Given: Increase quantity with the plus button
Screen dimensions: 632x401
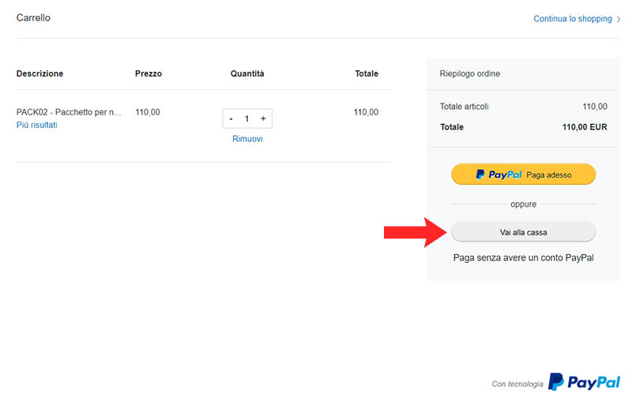Looking at the screenshot, I should pyautogui.click(x=263, y=118).
